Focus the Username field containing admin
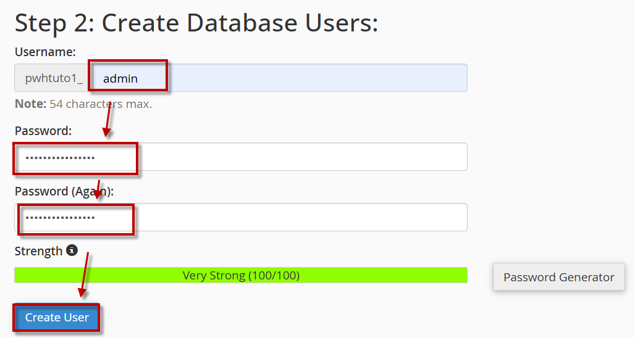Viewport: 635px width, 338px height. click(278, 78)
